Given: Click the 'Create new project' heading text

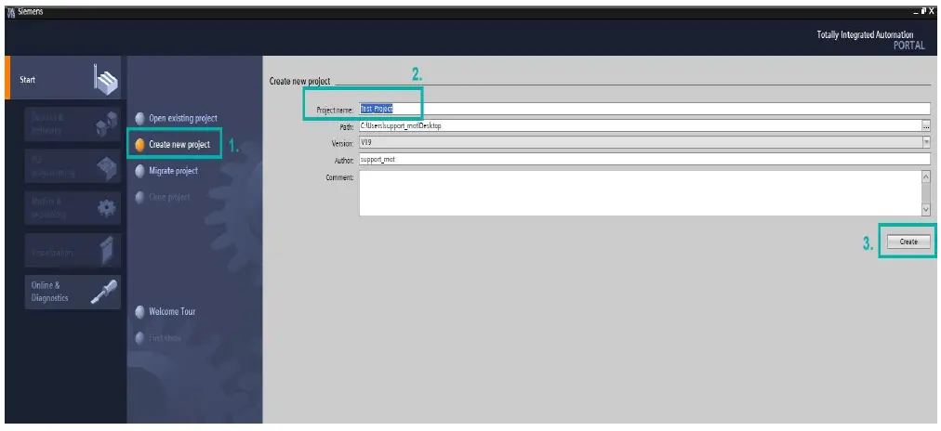Looking at the screenshot, I should pyautogui.click(x=300, y=81).
